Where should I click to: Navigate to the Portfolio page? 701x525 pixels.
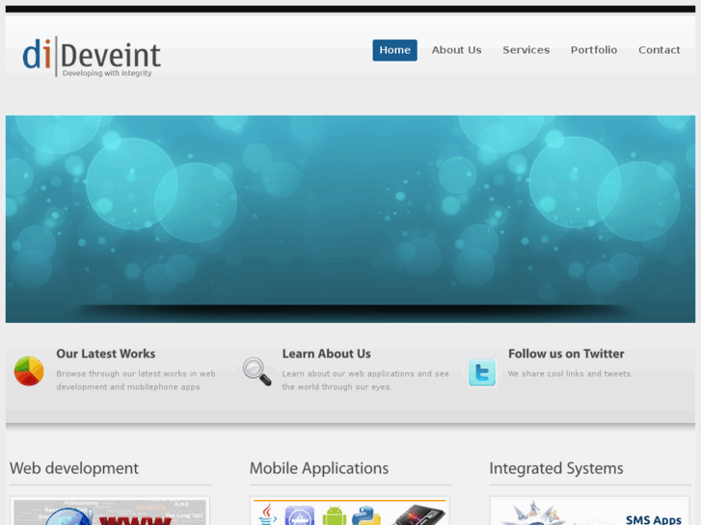tap(594, 50)
